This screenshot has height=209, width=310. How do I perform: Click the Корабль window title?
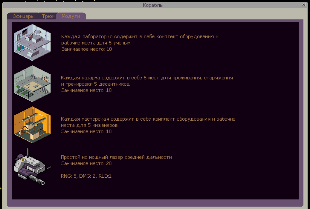point(153,5)
